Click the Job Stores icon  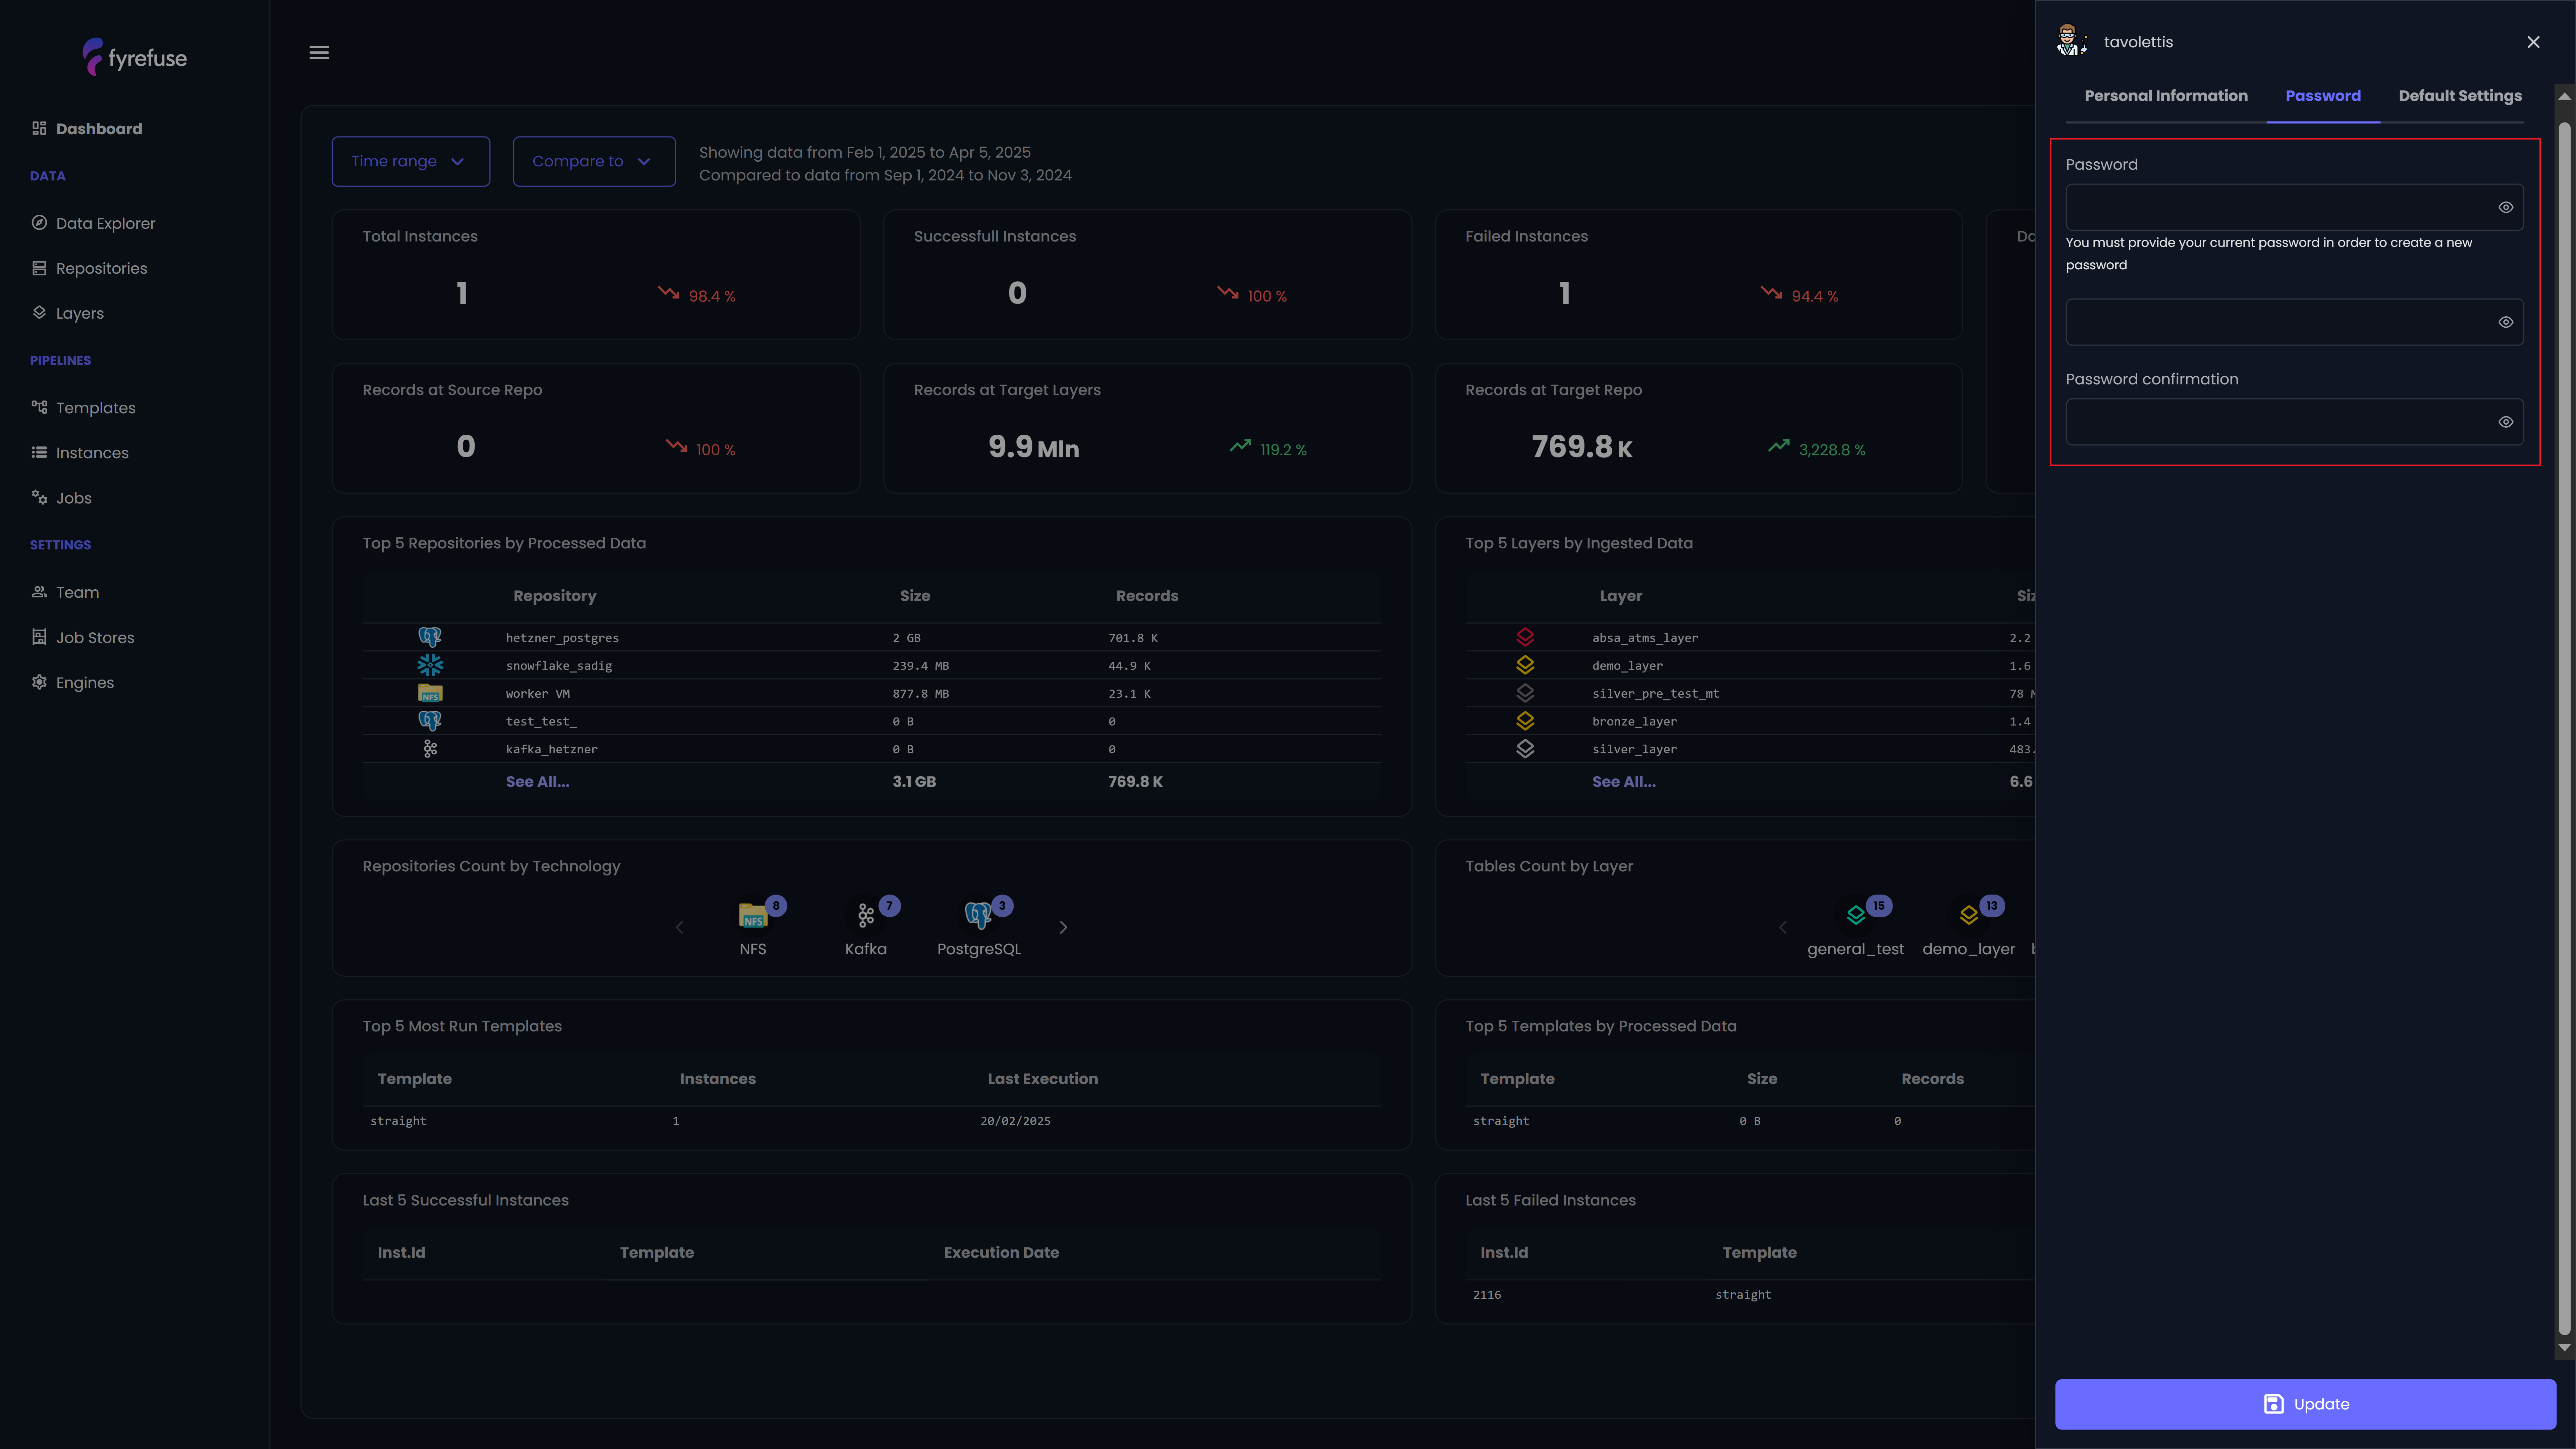39,637
